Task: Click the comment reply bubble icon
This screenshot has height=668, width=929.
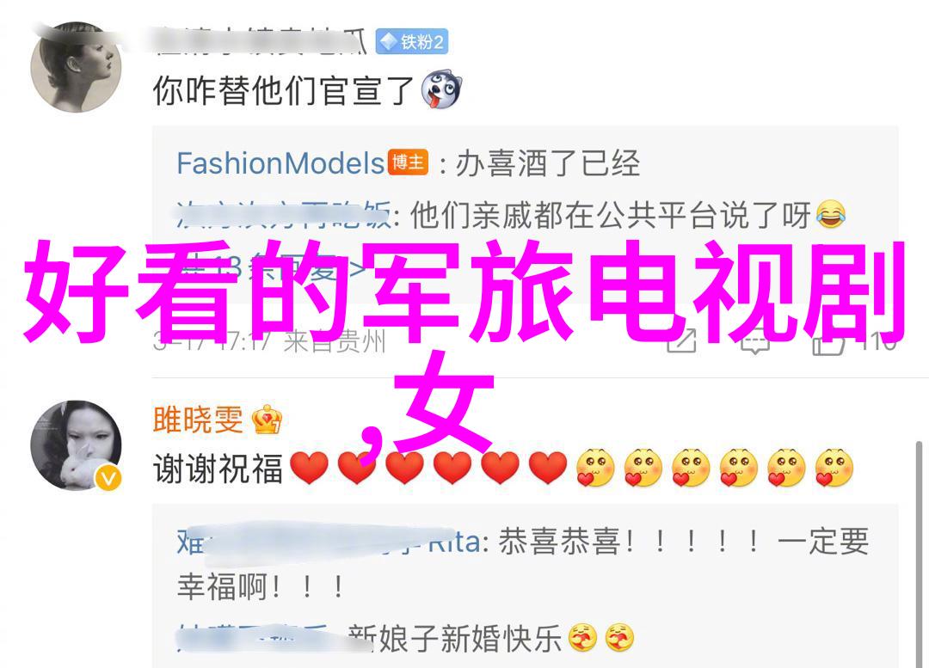Action: (755, 341)
